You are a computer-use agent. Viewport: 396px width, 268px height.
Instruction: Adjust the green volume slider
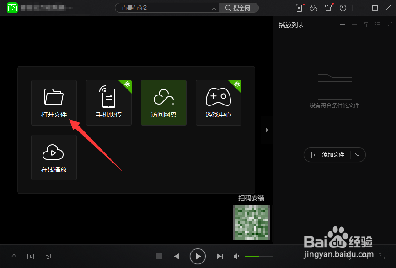[259, 257]
